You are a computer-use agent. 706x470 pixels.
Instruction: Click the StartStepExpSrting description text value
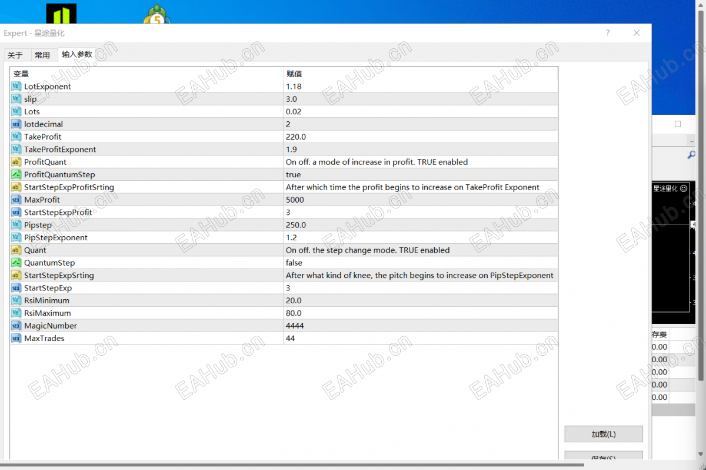click(x=419, y=276)
